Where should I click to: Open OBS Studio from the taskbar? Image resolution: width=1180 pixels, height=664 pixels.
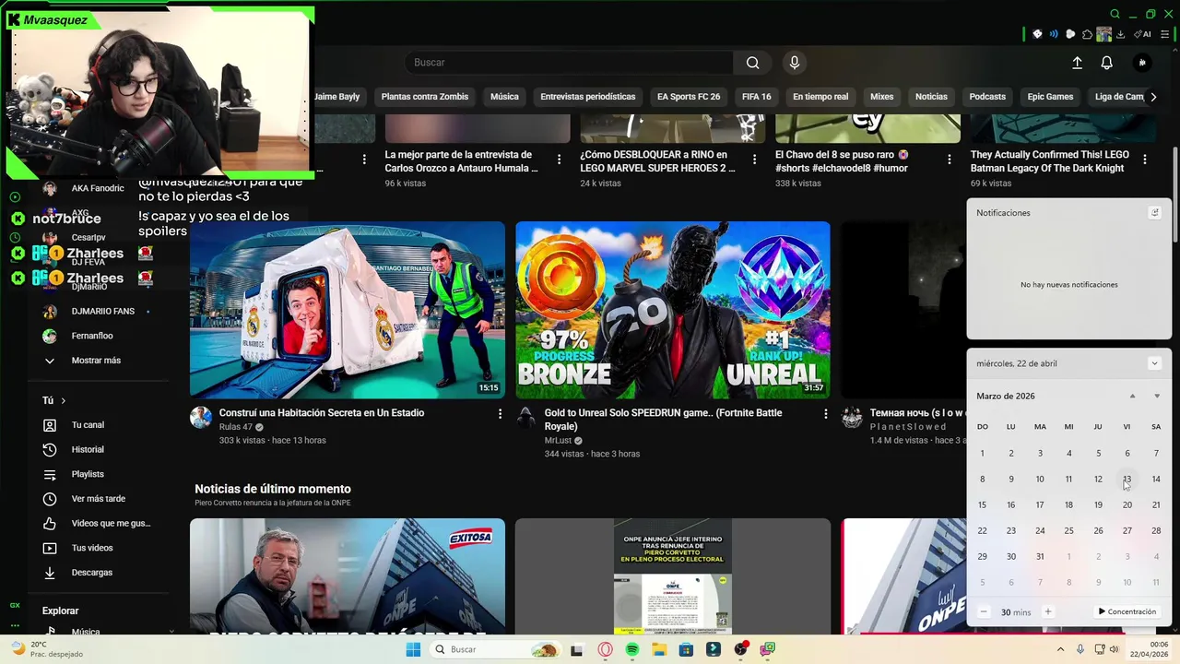pyautogui.click(x=740, y=649)
